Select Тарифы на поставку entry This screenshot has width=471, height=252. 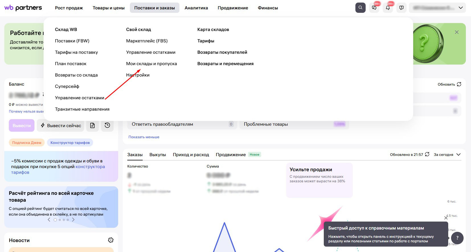[76, 52]
